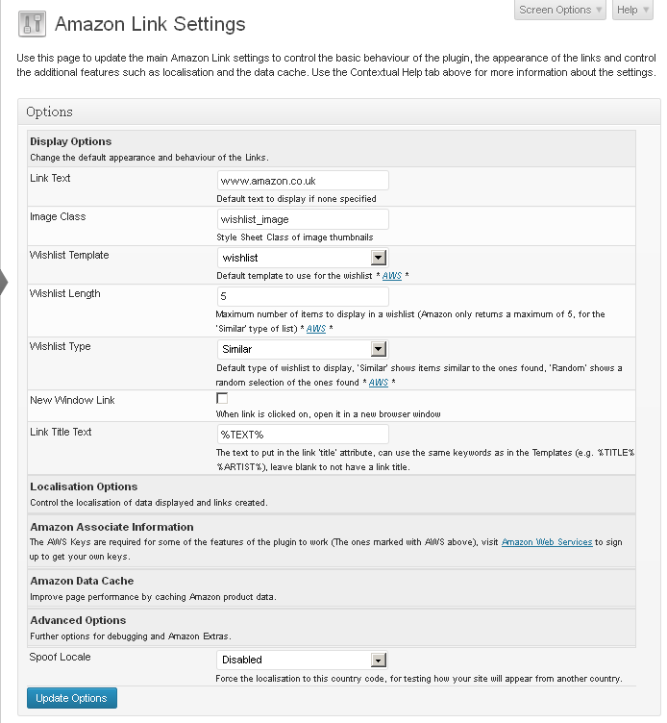This screenshot has width=667, height=723.
Task: Follow the Amazon Web Services link
Action: [x=547, y=542]
